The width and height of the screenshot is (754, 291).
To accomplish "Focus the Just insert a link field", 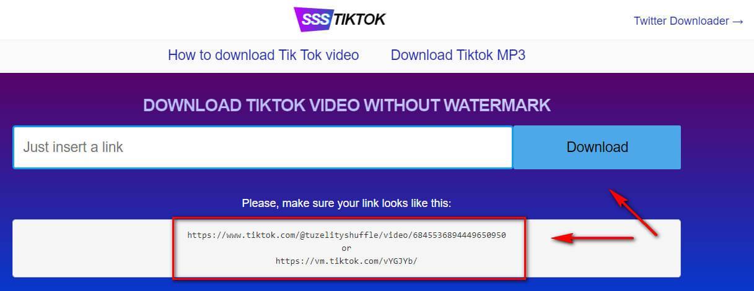I will click(263, 147).
